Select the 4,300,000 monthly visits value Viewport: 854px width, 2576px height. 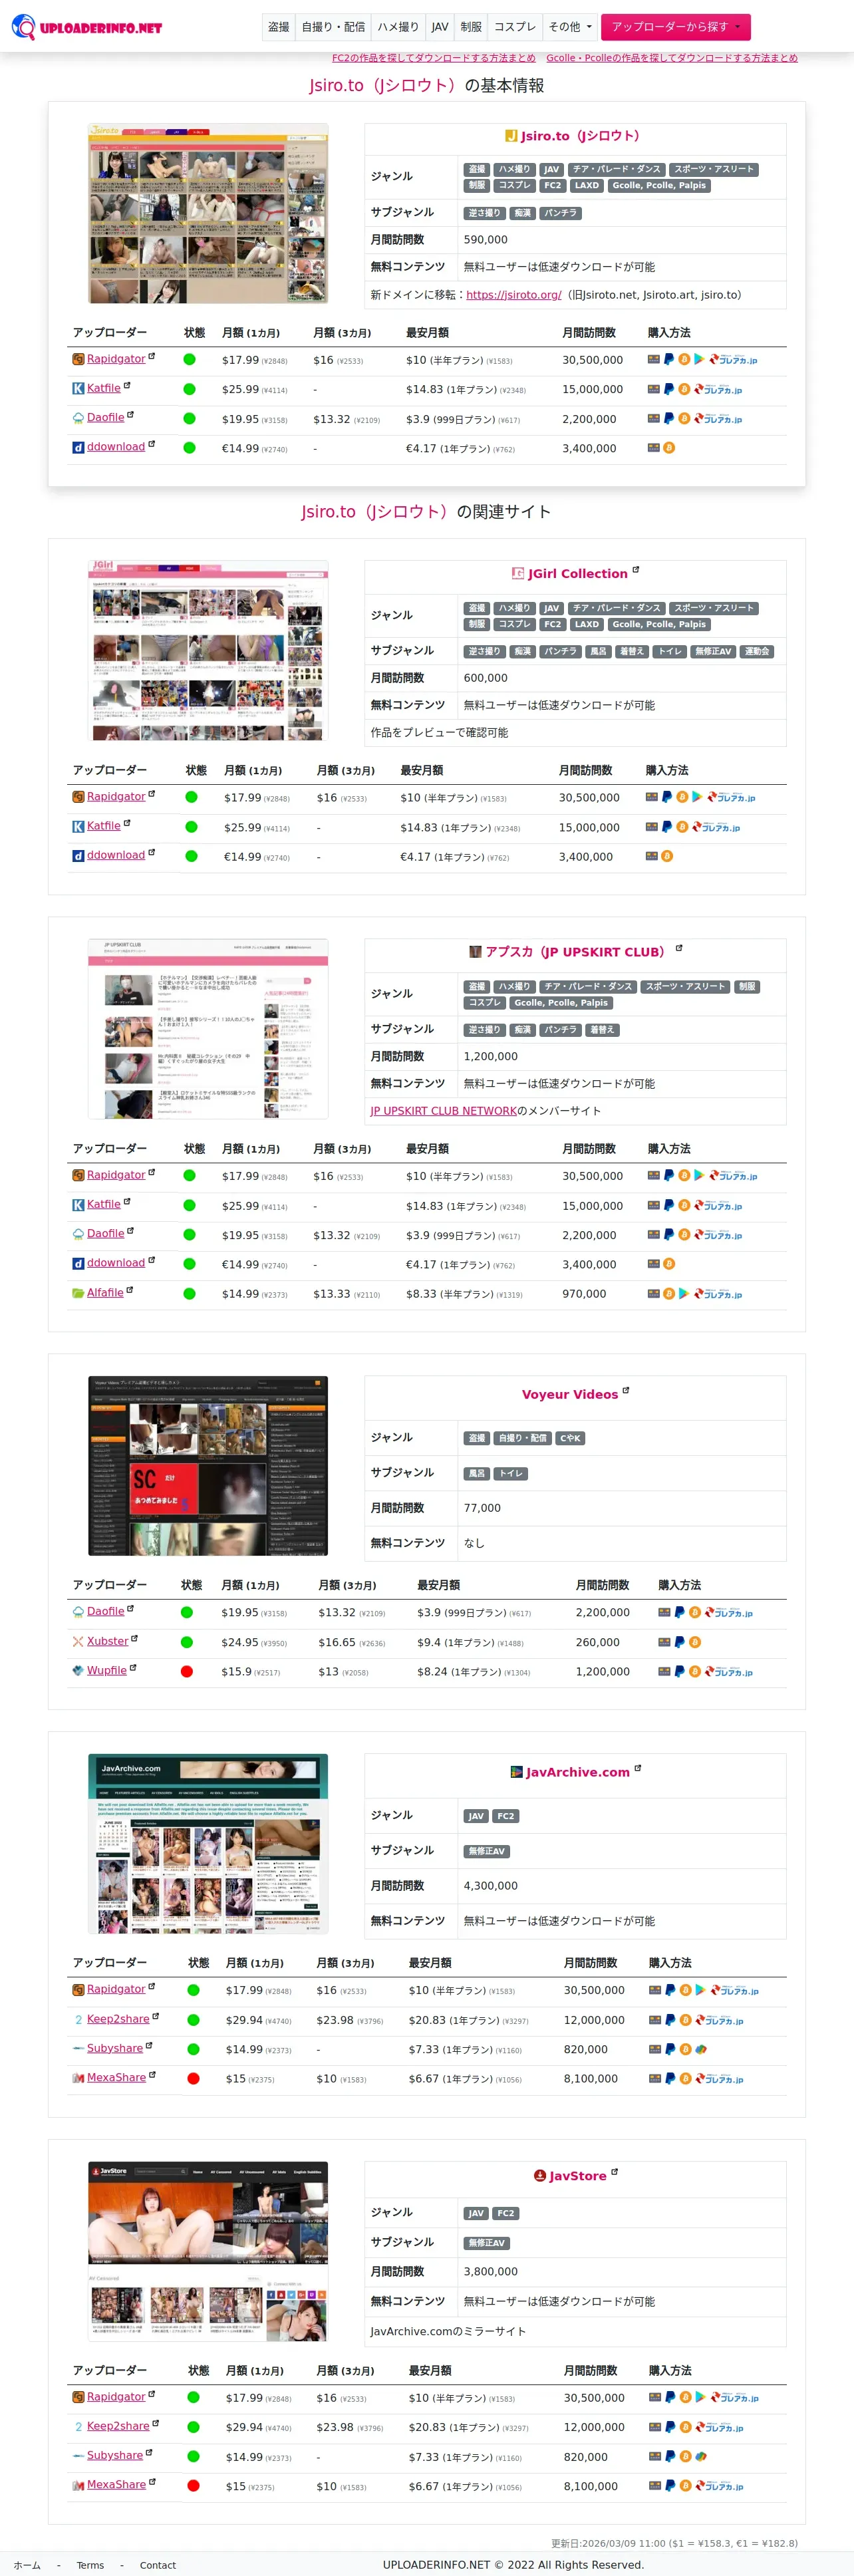point(491,1886)
